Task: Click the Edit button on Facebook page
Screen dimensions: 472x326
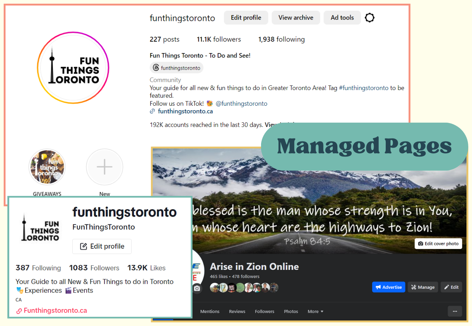Action: pyautogui.click(x=451, y=287)
